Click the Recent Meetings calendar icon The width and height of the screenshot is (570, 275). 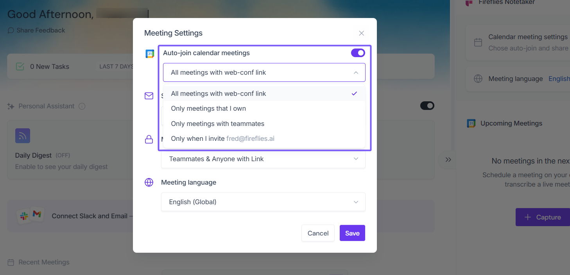coord(11,262)
